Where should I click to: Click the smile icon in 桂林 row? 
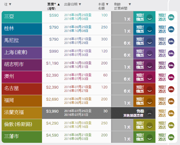[x=149, y=29]
